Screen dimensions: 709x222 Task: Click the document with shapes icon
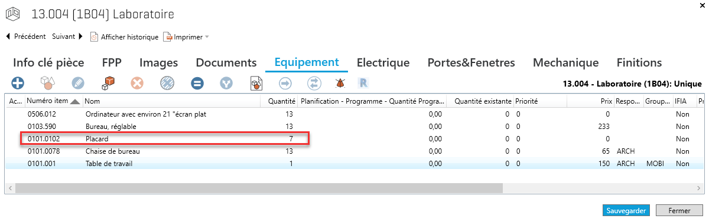(x=256, y=84)
